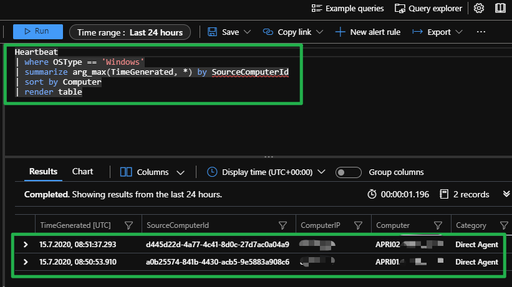Filter the ComputerIP column
The width and height of the screenshot is (512, 287).
coord(358,225)
